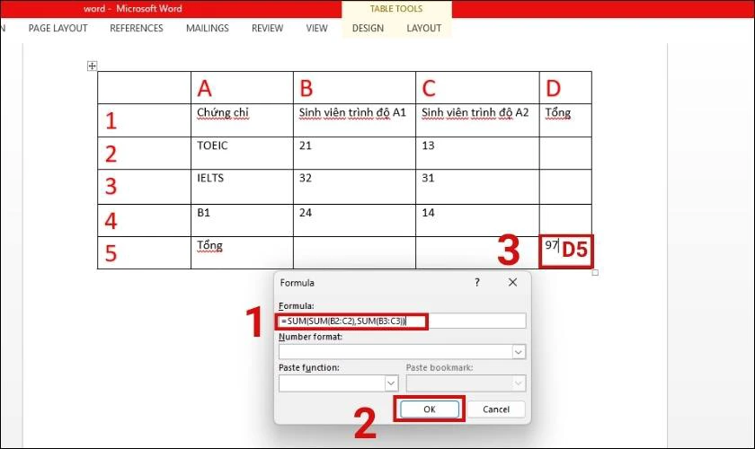
Task: Click the cell with value 14
Action: [477, 220]
